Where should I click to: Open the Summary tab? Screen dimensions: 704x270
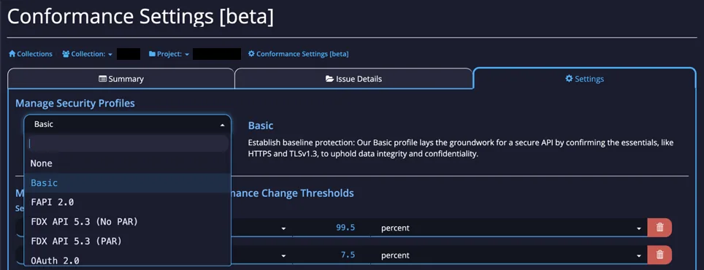coord(120,79)
